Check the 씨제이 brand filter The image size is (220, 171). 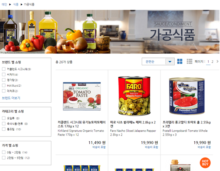point(4,75)
